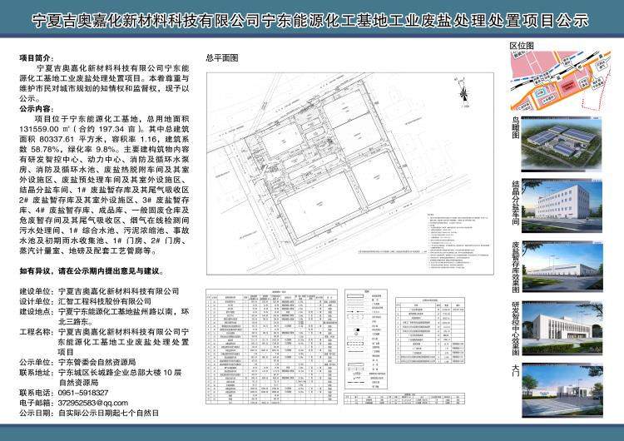Click 公示单位 宁东管委会自然资源局 line

click(77, 362)
